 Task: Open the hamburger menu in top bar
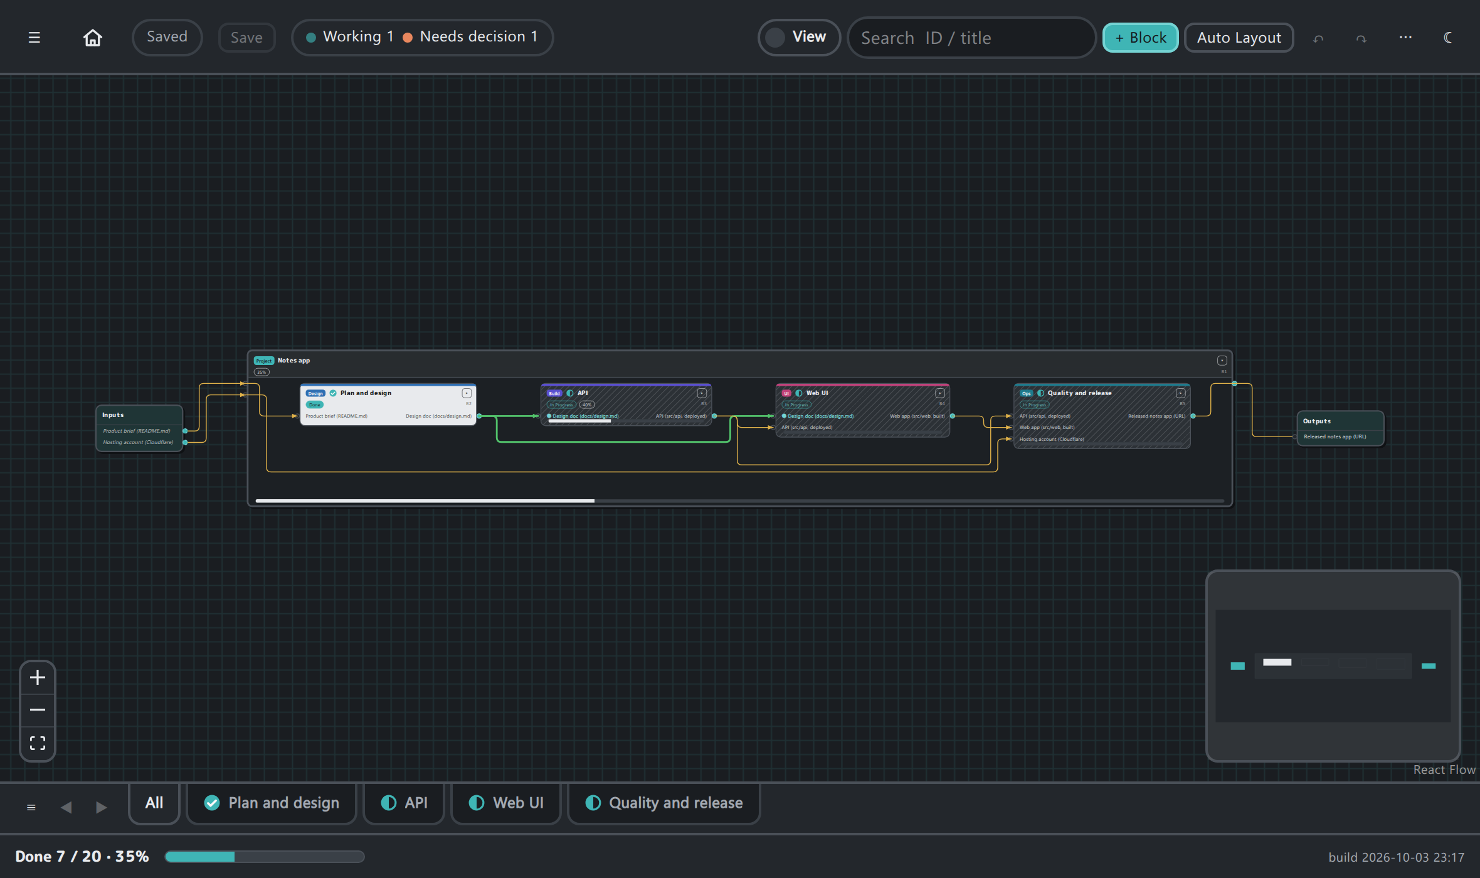(34, 38)
